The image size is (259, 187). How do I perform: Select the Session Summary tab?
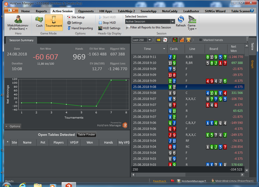coord(21,40)
